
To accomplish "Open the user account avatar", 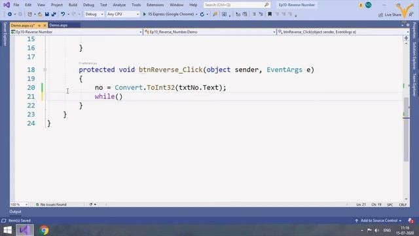I will tap(368, 5).
